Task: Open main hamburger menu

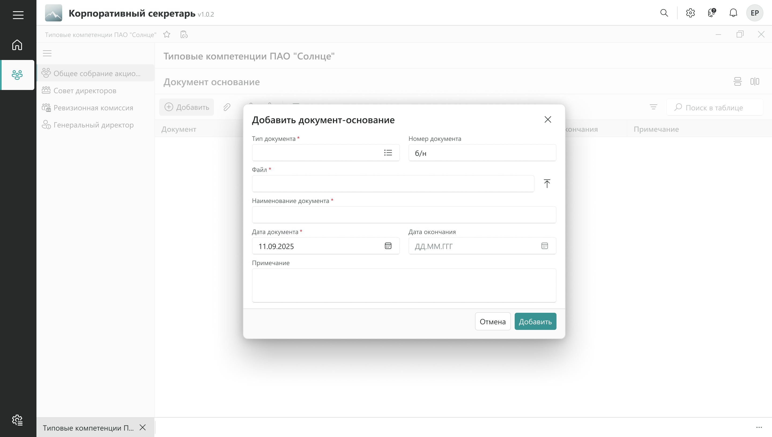Action: point(18,15)
